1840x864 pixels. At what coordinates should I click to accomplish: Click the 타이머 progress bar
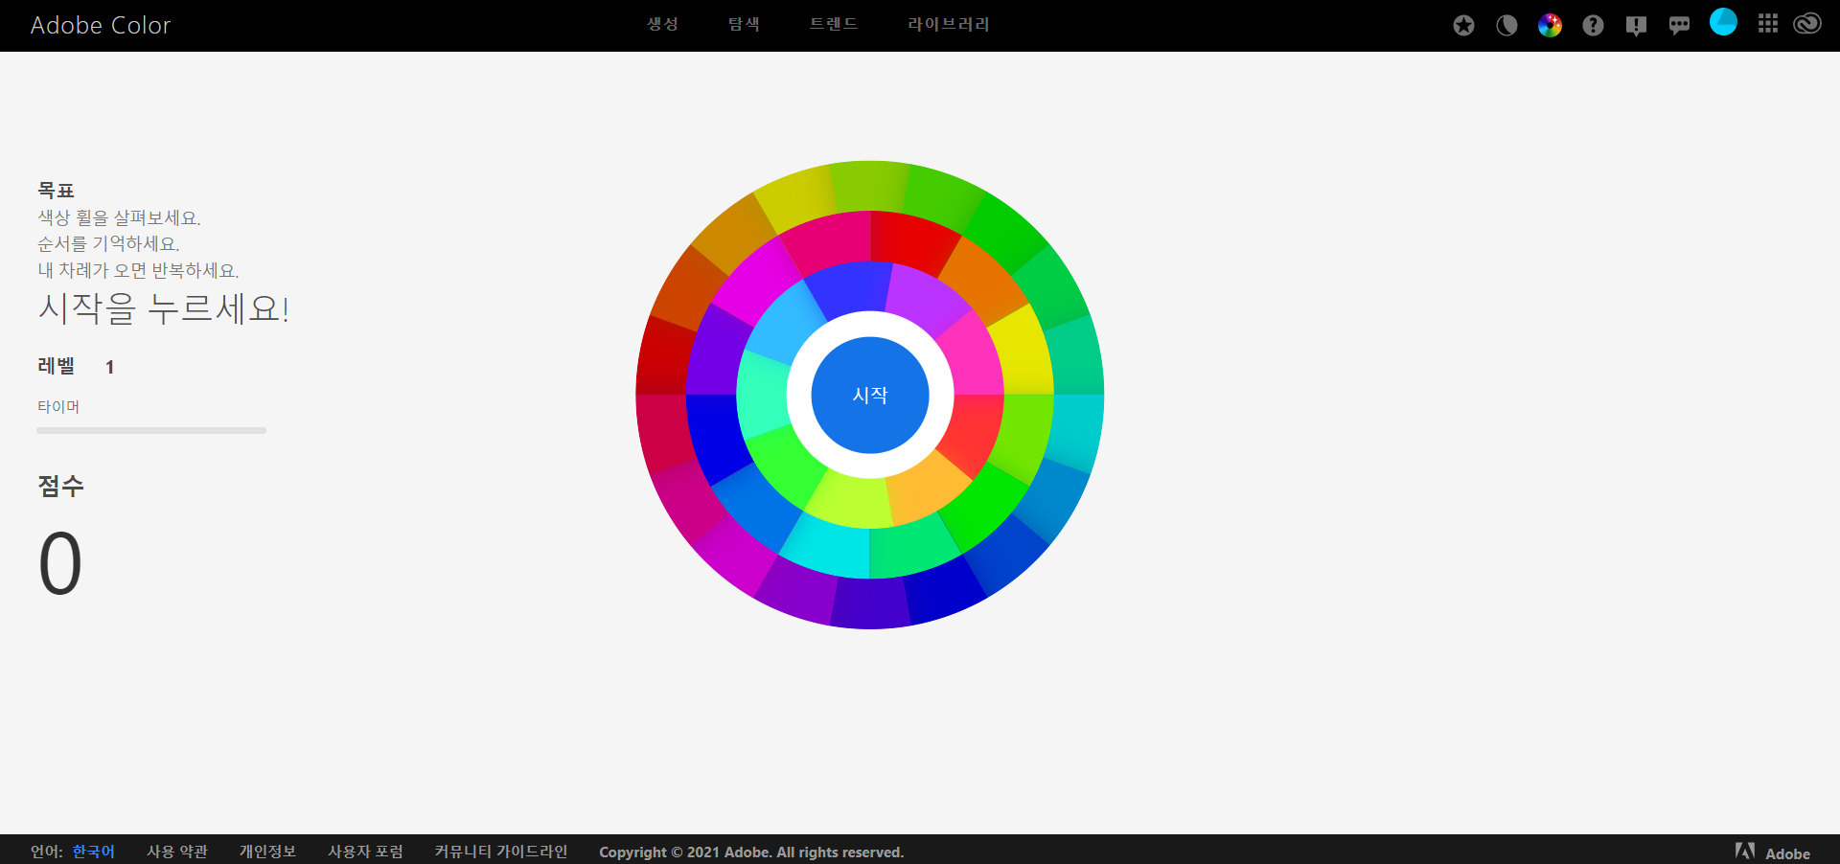[151, 431]
